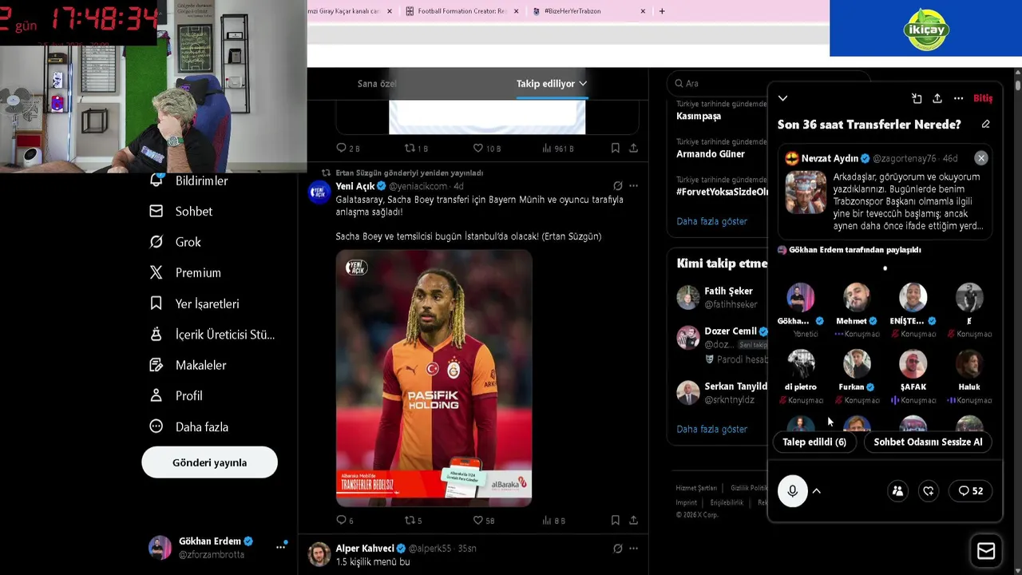Click the Gönderi yayınla button
The height and width of the screenshot is (575, 1022).
(209, 462)
